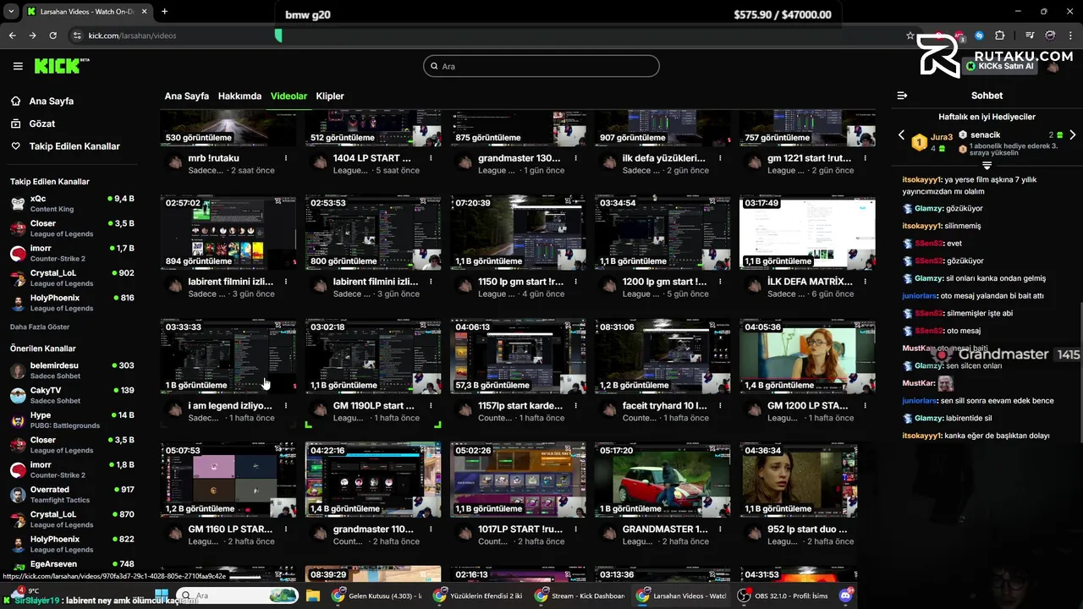
Task: Open Ana Sayfa in left sidebar
Action: coord(51,101)
